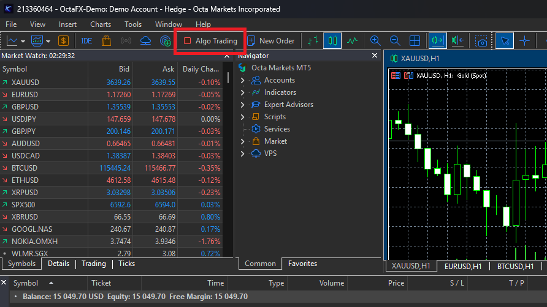Screen dimensions: 547x307
Task: Sort by Daily Change column header
Action: (201, 69)
